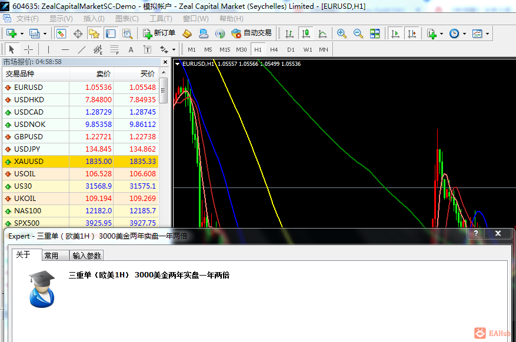516x342 pixels.
Task: Switch chart to candlestick display
Action: (x=305, y=33)
